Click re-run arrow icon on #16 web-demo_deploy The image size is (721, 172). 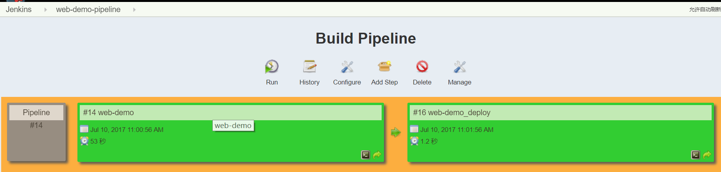[x=707, y=155]
